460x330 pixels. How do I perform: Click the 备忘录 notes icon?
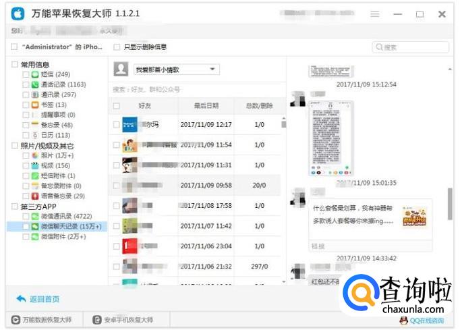tap(35, 125)
